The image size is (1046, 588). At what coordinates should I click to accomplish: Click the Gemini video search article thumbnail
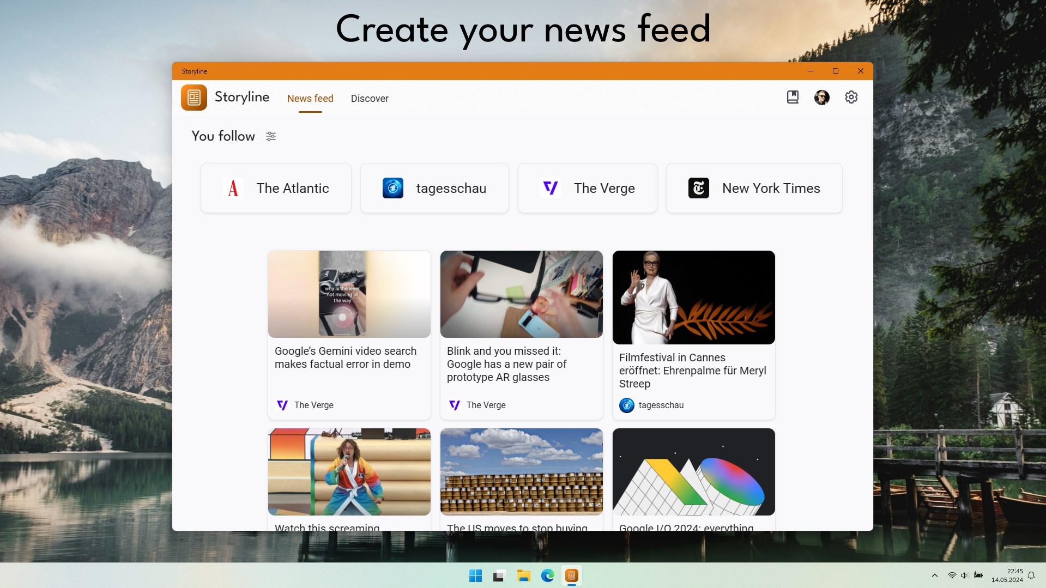tap(349, 294)
